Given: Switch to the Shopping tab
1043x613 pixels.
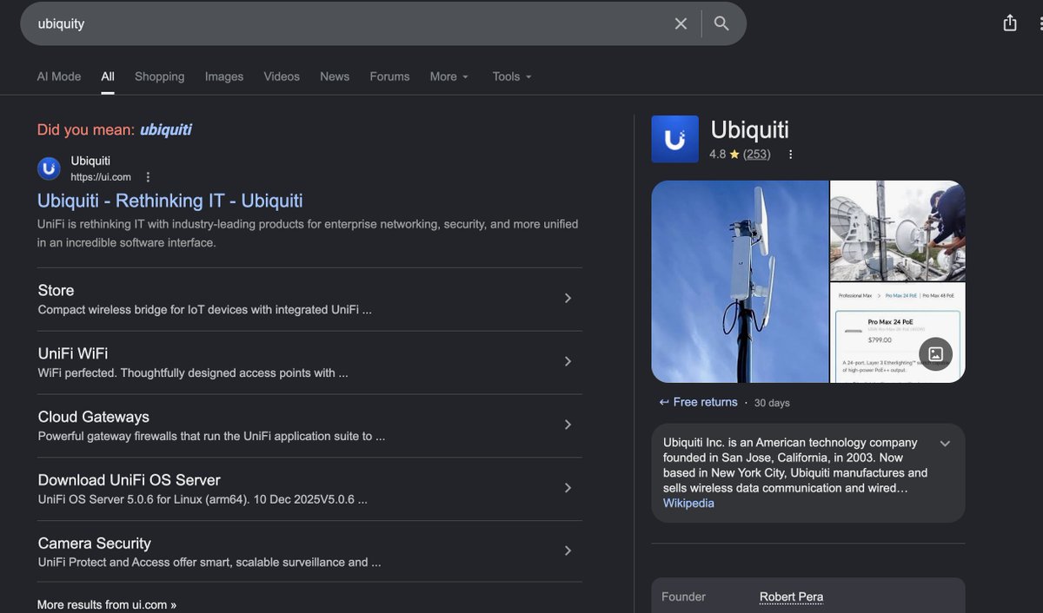Looking at the screenshot, I should [x=160, y=76].
